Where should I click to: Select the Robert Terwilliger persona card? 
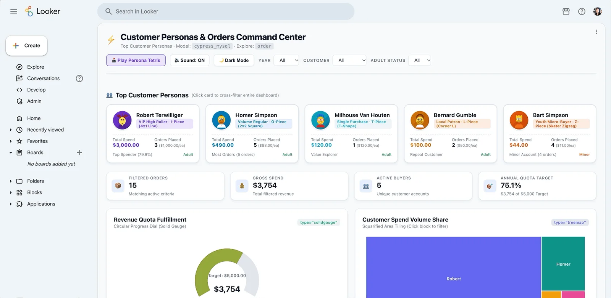pos(153,134)
